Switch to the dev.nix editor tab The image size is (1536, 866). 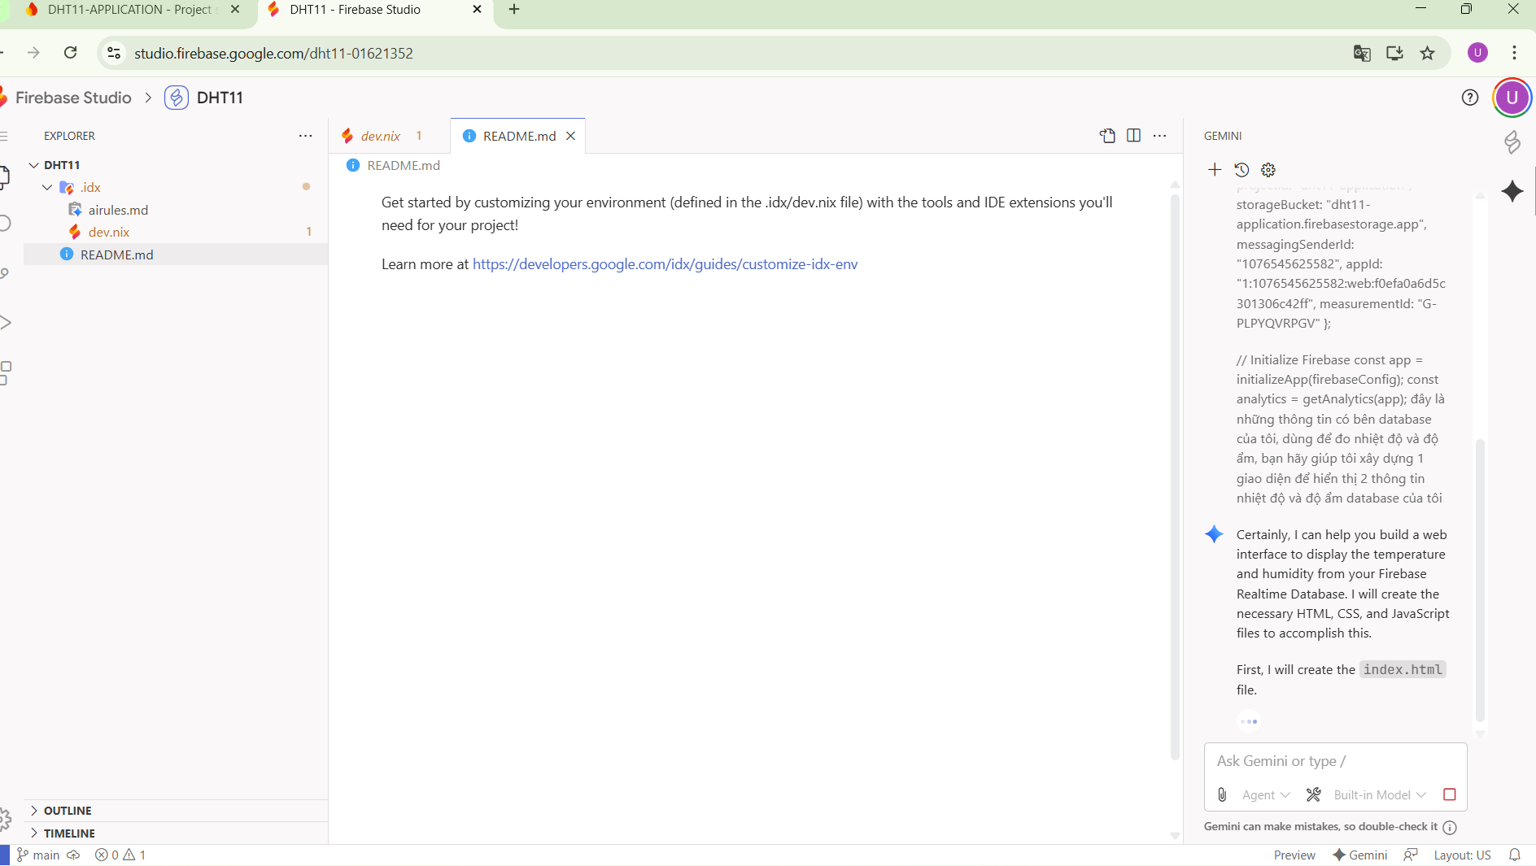coord(381,136)
